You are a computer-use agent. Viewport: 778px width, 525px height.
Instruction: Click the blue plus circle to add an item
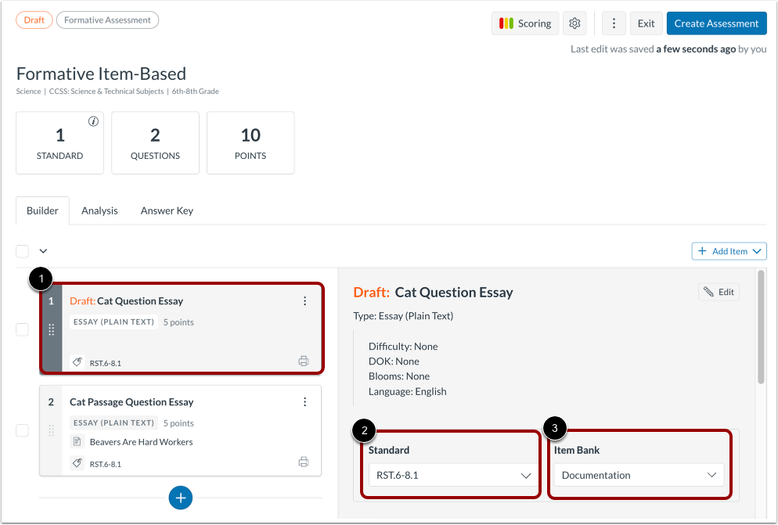181,498
